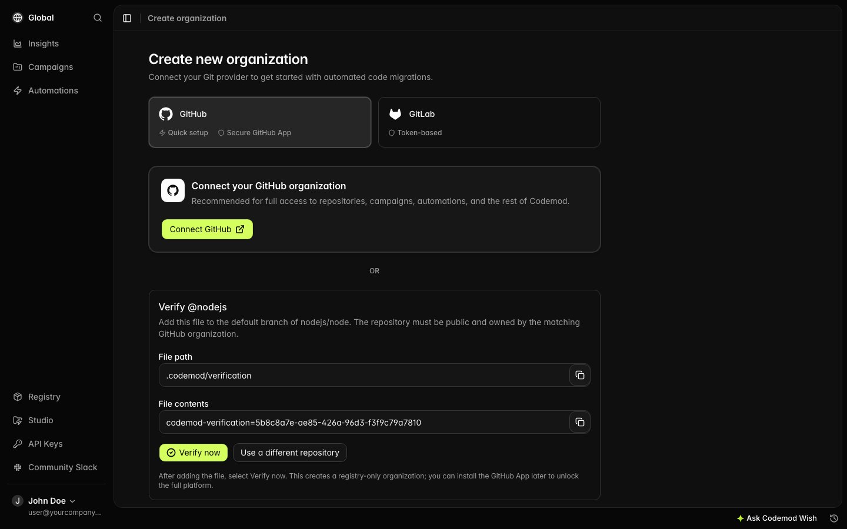This screenshot has height=529, width=847.
Task: Click the Community Slack icon
Action: (18, 467)
